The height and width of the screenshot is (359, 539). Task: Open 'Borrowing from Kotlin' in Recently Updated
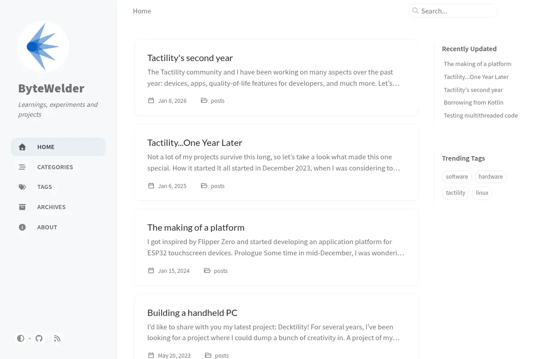click(473, 102)
